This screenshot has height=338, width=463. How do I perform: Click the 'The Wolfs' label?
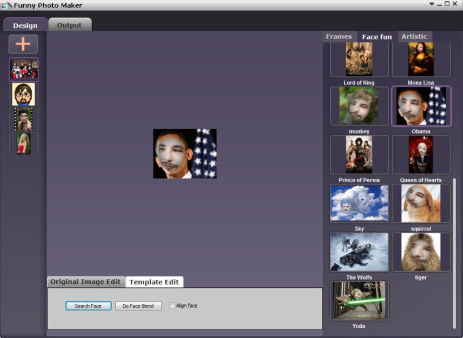(x=359, y=277)
